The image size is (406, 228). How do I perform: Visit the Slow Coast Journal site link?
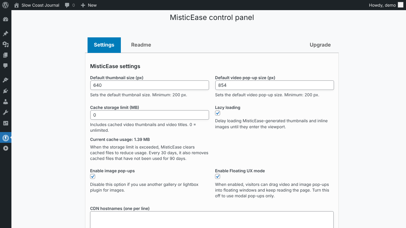click(x=37, y=5)
